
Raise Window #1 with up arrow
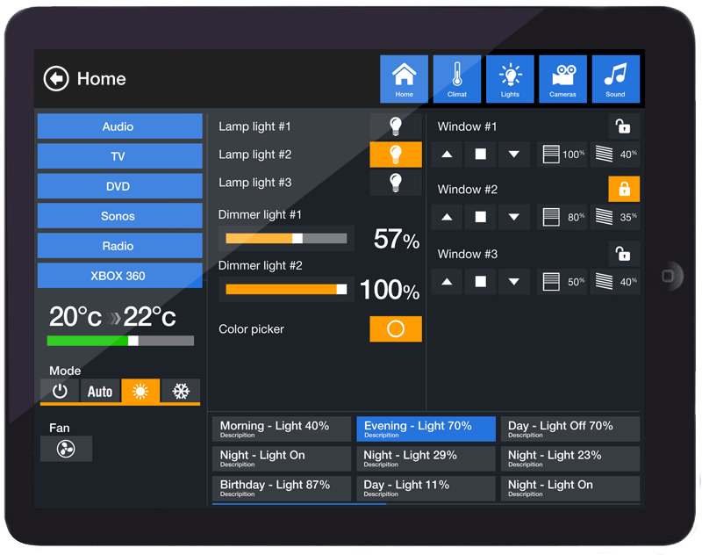pos(447,155)
